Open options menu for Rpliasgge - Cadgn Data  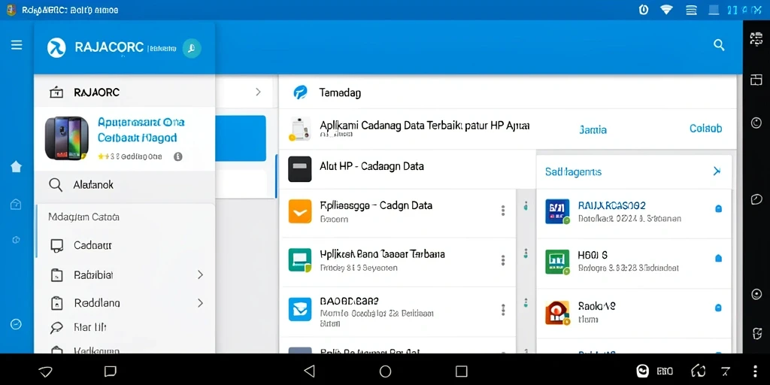503,211
